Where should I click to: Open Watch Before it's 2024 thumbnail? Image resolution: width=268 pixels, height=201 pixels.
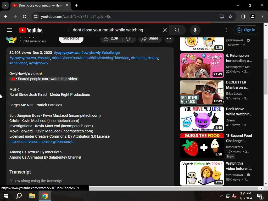click(202, 173)
